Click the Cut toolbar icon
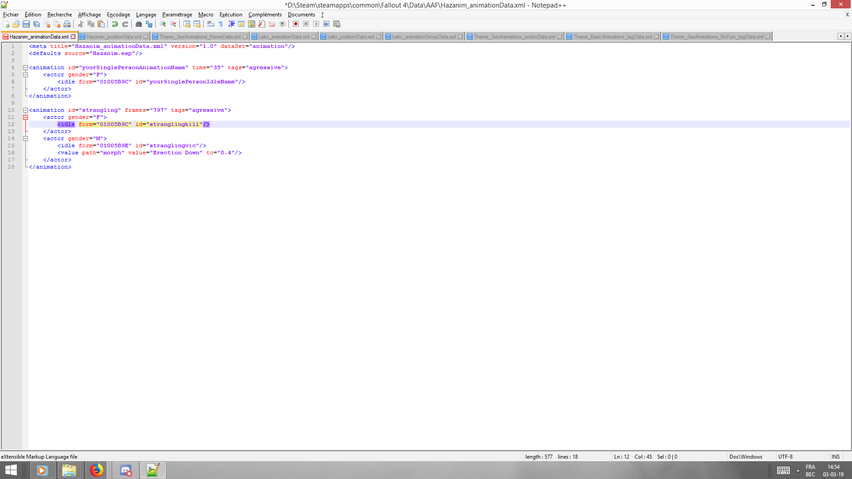The height and width of the screenshot is (479, 852). click(x=81, y=24)
